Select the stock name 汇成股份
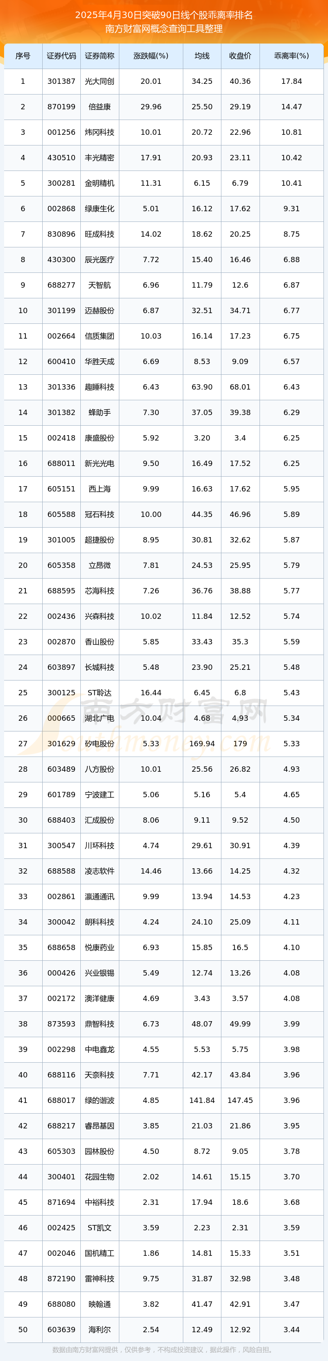 [100, 820]
